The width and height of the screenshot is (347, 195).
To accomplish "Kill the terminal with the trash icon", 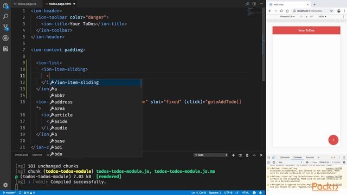I will click(x=247, y=155).
